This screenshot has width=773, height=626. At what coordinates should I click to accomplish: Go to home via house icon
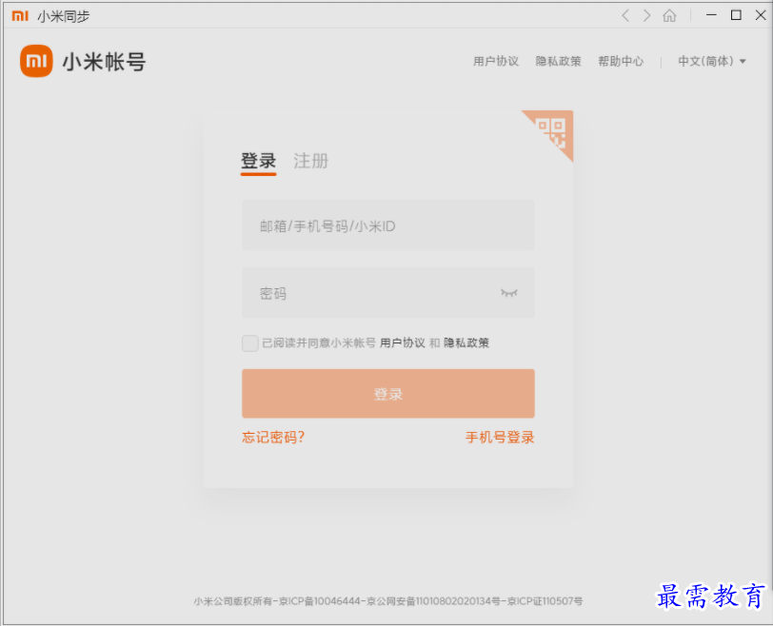[669, 16]
